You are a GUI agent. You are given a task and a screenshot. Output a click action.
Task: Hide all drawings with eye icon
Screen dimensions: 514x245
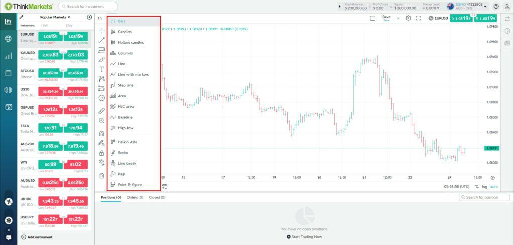coord(102,162)
